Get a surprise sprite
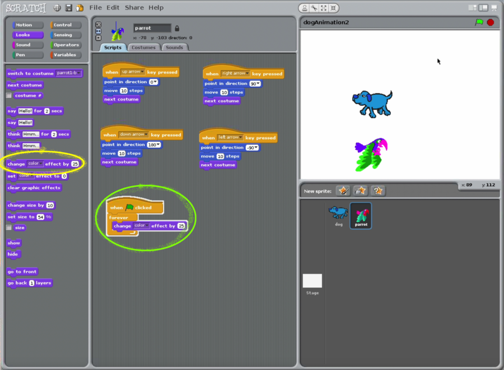 click(x=379, y=191)
